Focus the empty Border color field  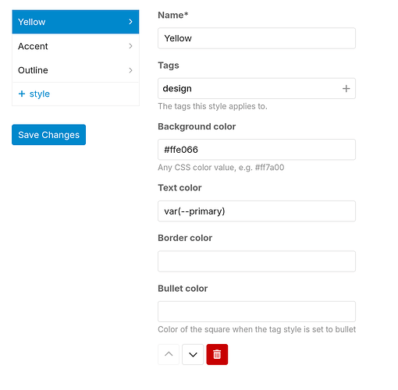tap(257, 261)
